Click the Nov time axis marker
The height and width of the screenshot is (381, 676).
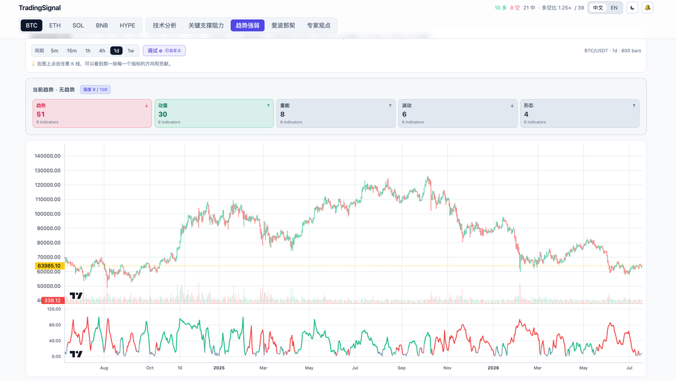click(447, 368)
